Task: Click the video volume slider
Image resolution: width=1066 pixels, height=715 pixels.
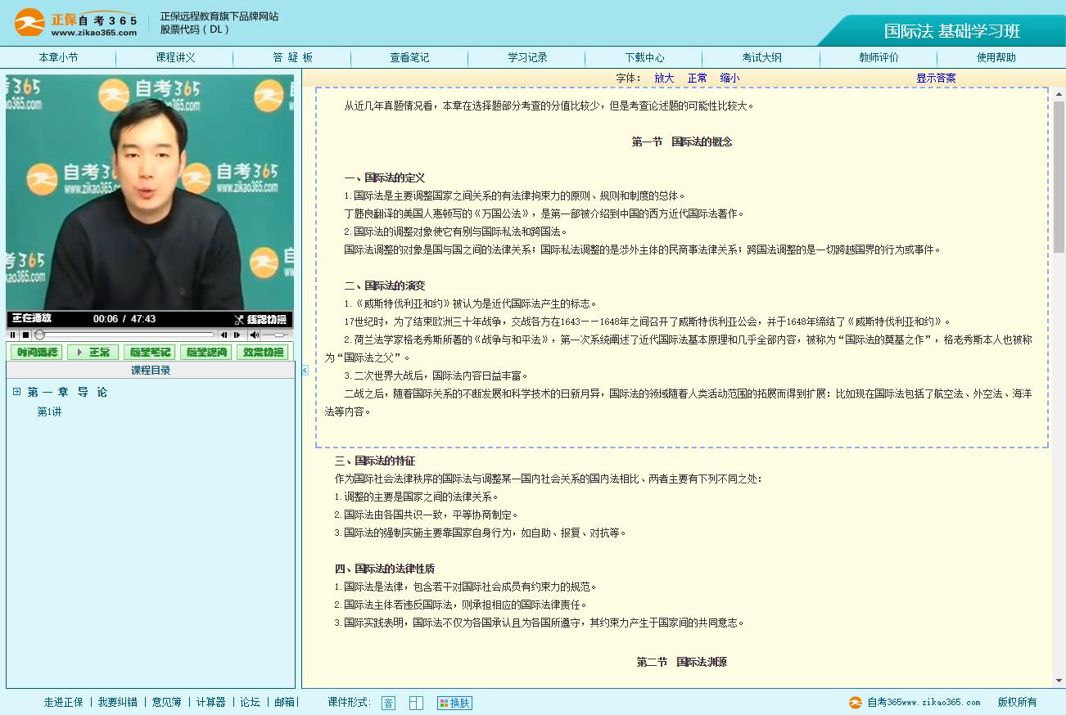Action: (275, 335)
